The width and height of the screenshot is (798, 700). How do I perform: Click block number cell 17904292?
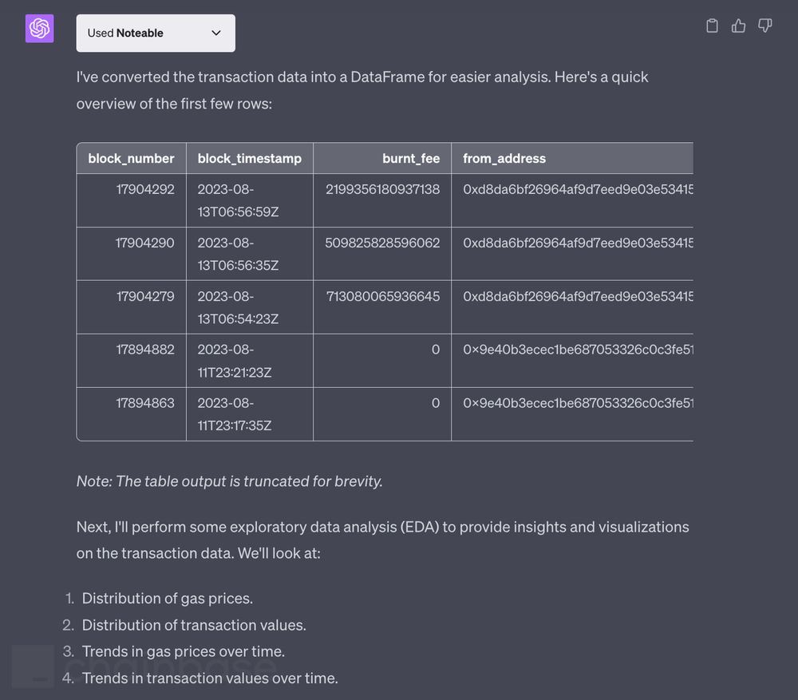click(x=145, y=189)
